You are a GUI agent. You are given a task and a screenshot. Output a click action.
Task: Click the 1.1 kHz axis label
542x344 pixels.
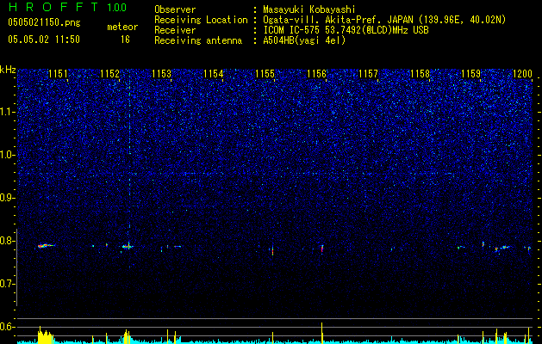8,112
